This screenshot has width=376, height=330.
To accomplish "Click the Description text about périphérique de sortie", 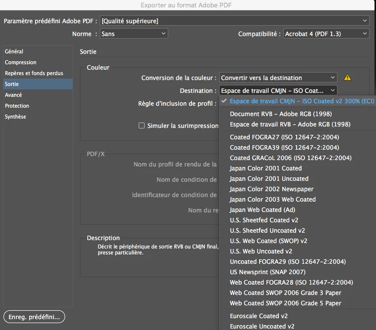I will click(x=158, y=249).
